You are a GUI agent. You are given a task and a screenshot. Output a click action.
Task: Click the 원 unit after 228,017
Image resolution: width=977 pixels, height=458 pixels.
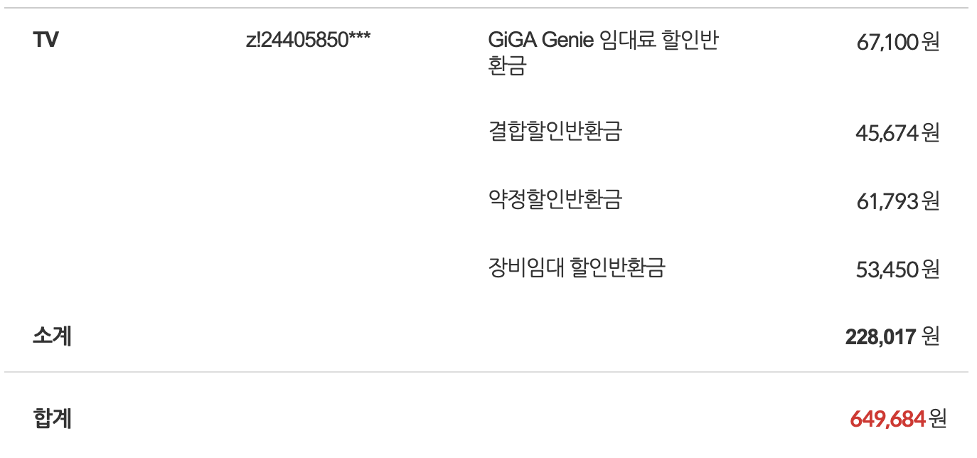click(x=930, y=336)
